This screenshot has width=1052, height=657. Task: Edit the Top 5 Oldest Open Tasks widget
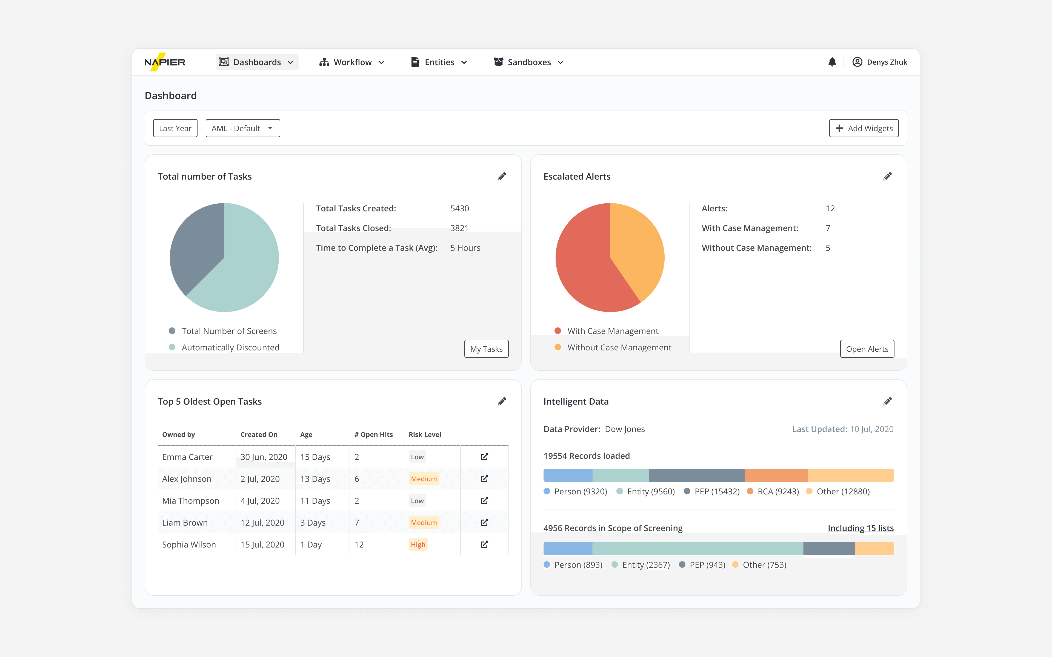point(502,402)
